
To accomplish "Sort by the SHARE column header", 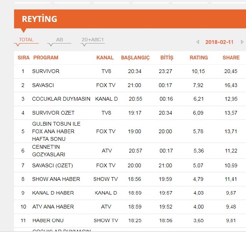I will click(x=231, y=58).
